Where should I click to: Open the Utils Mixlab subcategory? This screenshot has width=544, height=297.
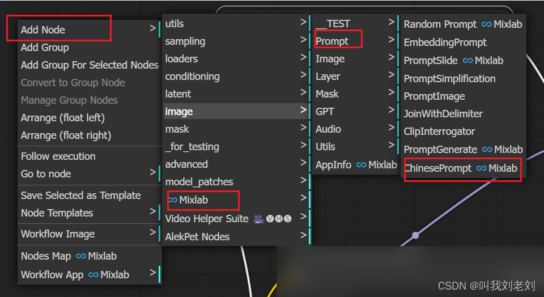pos(356,147)
